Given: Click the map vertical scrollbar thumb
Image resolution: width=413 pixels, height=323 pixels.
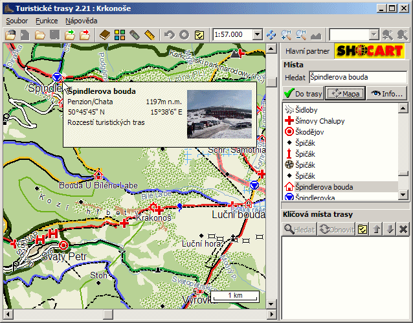Looking at the screenshot, I should 271,82.
